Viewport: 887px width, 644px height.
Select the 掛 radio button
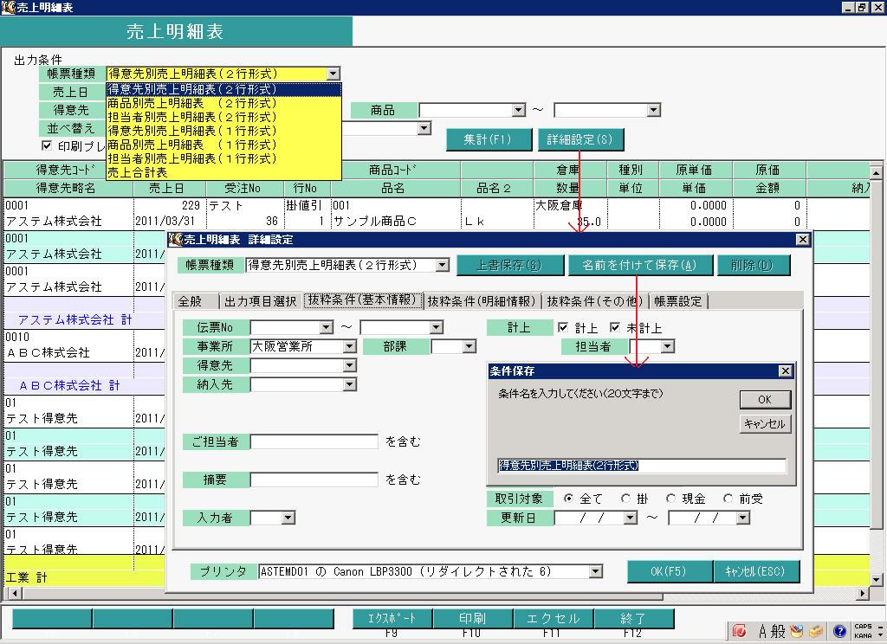pos(625,498)
